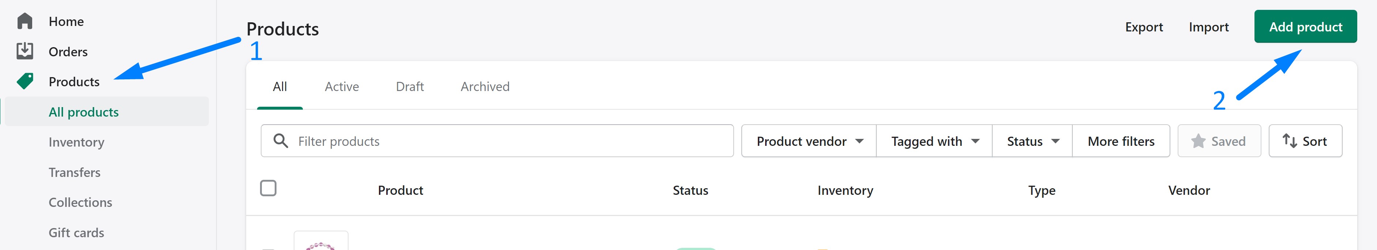Expand the Tagged with filter
The width and height of the screenshot is (1377, 250).
coord(934,141)
